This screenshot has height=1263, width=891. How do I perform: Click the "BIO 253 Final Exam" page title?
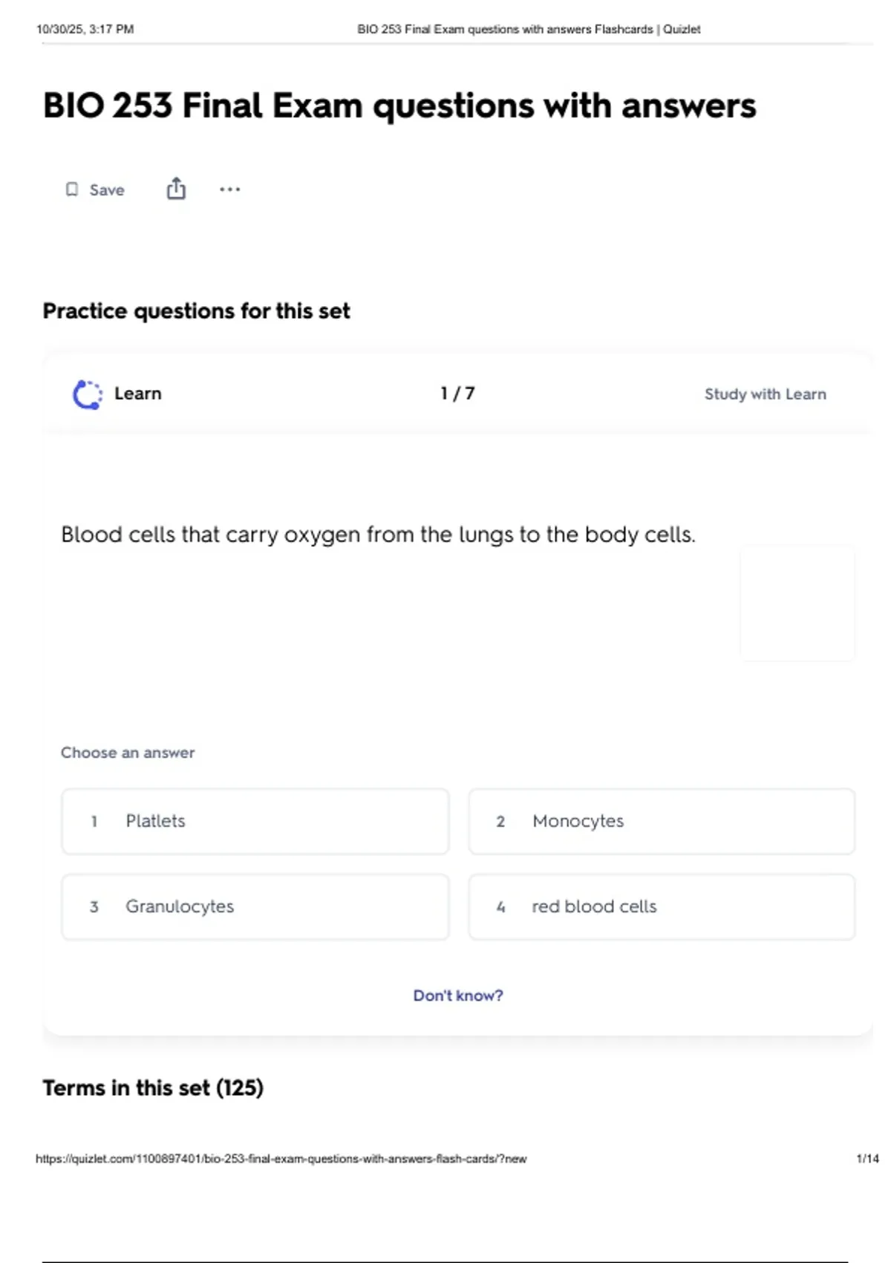click(399, 105)
